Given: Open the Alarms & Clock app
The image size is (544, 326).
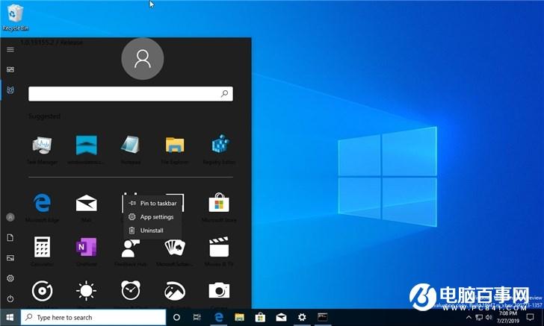Looking at the screenshot, I should pyautogui.click(x=131, y=292).
